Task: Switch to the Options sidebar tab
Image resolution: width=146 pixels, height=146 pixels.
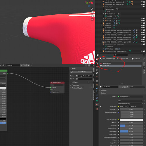Action: [94, 86]
